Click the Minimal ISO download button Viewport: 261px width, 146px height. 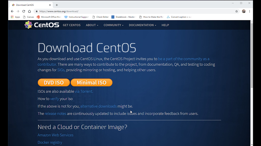(91, 82)
